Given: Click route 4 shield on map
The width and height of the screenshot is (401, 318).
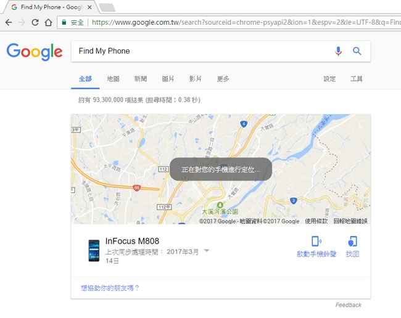Looking at the screenshot, I should [244, 124].
